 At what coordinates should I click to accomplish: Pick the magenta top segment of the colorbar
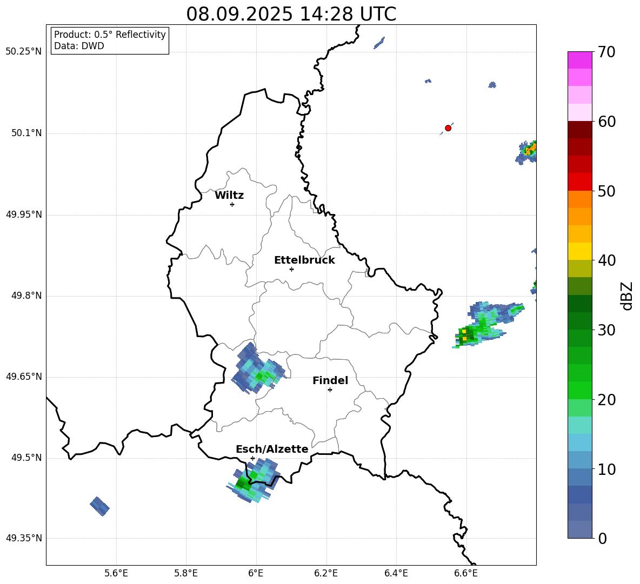click(580, 60)
